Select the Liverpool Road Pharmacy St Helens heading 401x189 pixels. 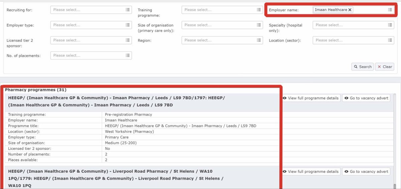116,178
